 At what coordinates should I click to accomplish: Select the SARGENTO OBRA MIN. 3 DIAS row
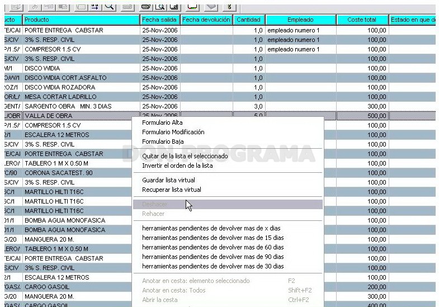[x=220, y=106]
